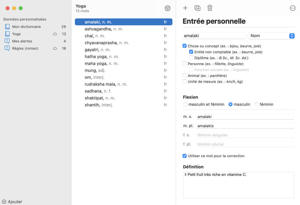Screen dimensions: 300x205
Task: Click the m. pl. amalakis field
Action: coord(245,126)
